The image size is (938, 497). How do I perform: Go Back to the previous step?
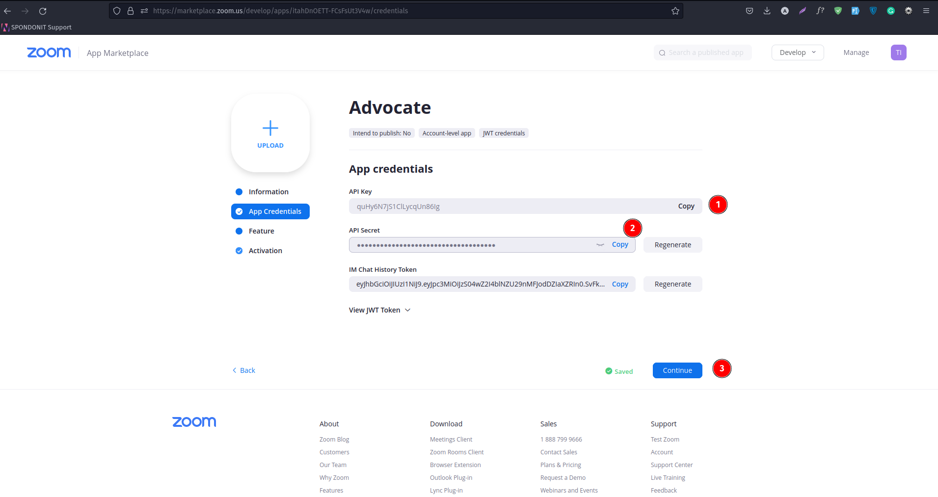(x=244, y=370)
